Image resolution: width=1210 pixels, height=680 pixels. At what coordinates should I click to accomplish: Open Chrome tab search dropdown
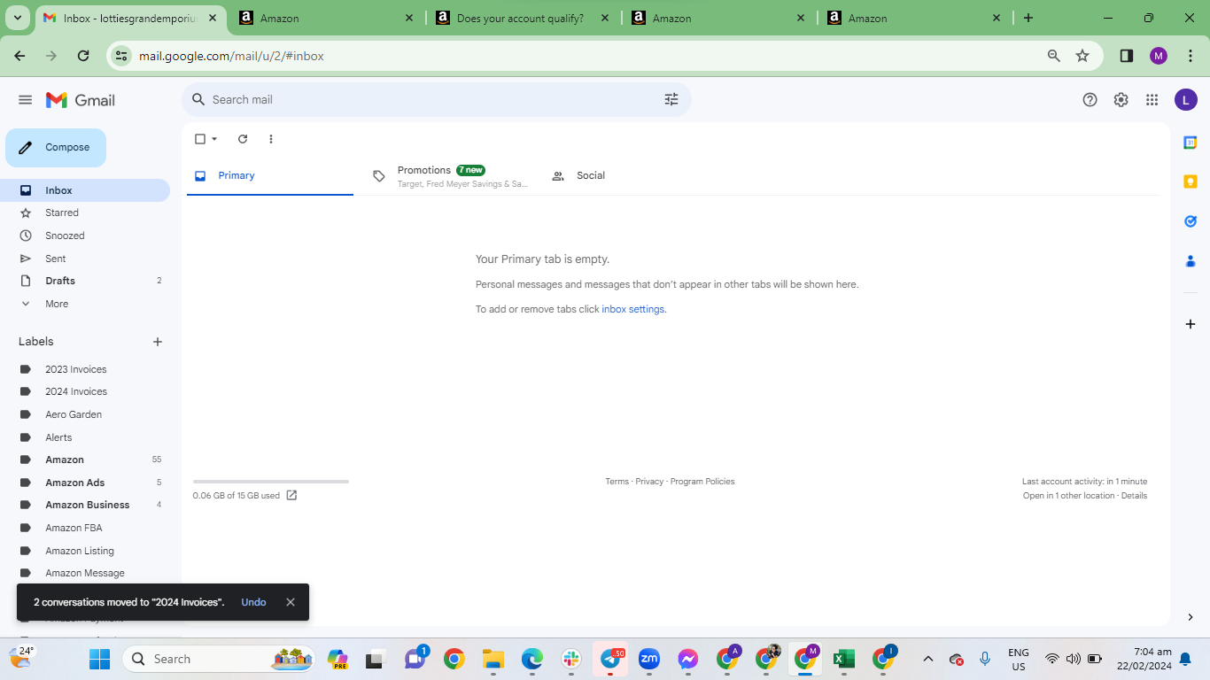[x=18, y=18]
